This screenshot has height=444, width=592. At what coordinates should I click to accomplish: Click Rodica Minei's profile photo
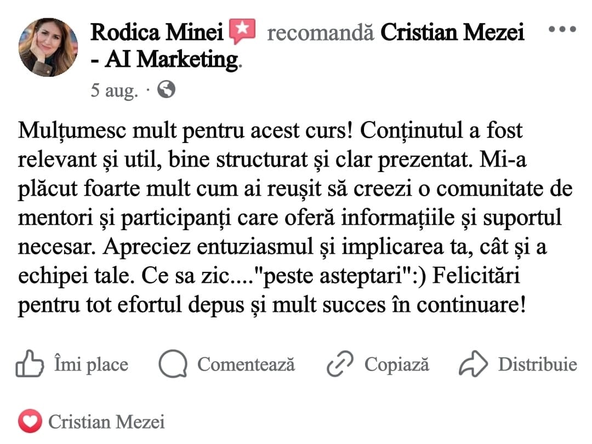coord(48,47)
